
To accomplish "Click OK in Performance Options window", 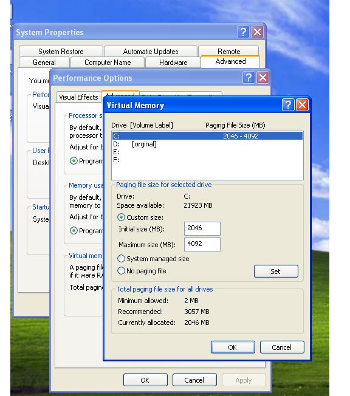I will (145, 380).
